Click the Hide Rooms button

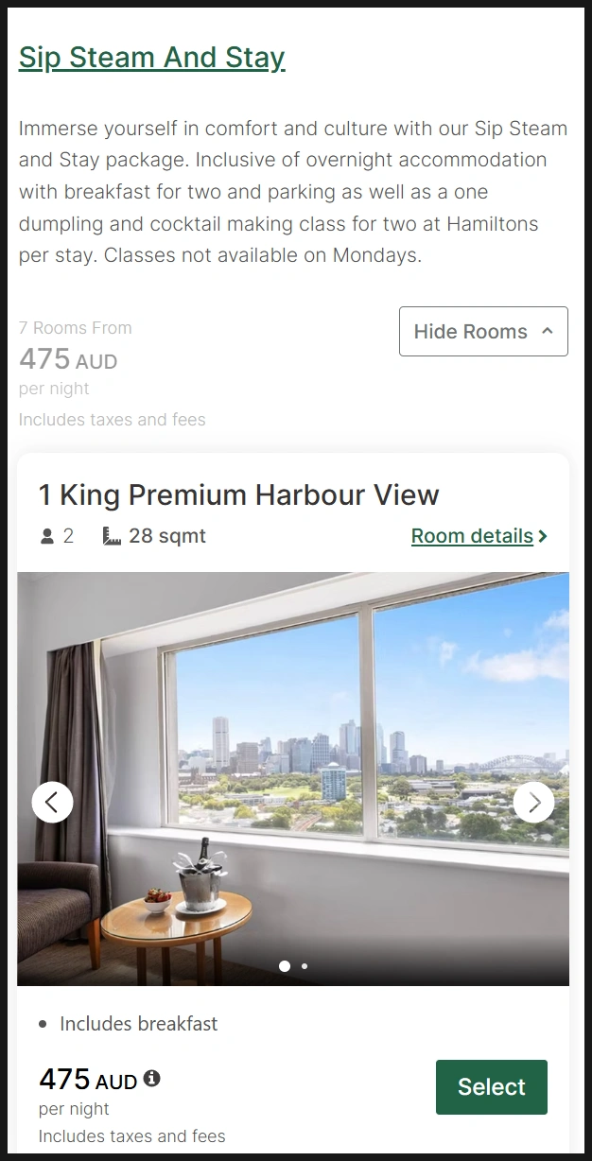tap(483, 331)
